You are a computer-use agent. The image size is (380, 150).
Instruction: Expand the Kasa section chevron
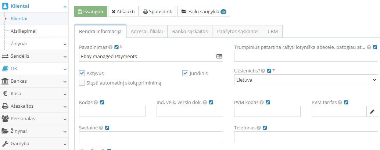coord(65,94)
